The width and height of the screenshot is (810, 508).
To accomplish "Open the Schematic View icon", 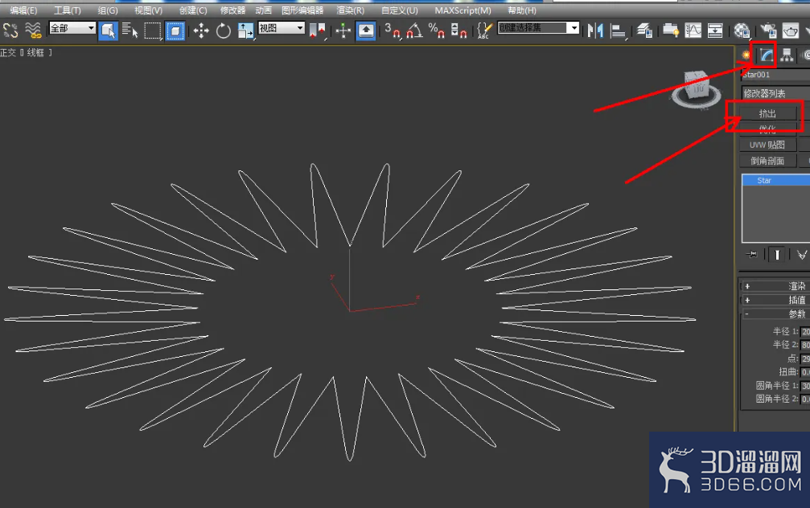I will 715,31.
